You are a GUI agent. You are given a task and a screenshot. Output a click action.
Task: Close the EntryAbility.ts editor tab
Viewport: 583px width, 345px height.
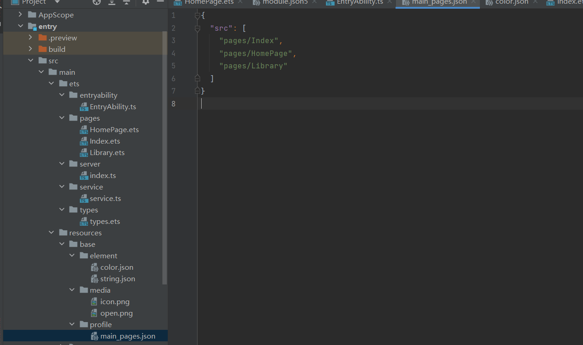[390, 2]
